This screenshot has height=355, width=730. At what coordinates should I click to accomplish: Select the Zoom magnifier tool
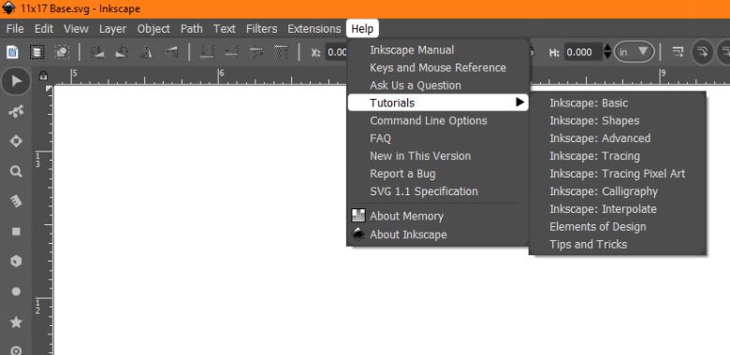[x=16, y=172]
